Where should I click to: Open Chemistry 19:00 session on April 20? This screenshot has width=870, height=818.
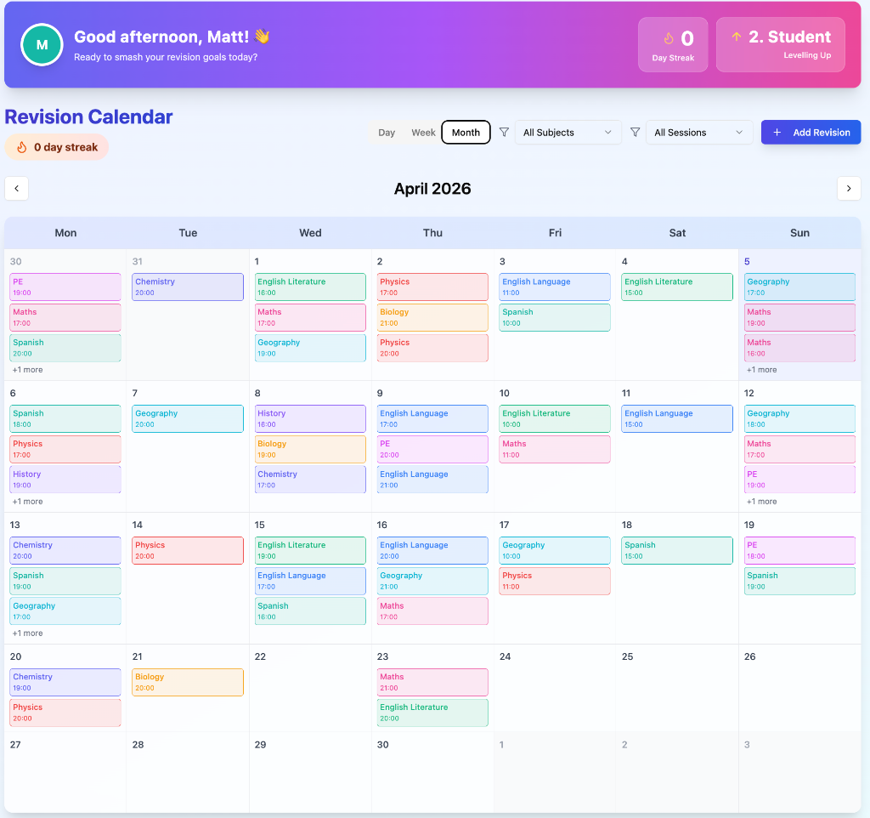[65, 682]
